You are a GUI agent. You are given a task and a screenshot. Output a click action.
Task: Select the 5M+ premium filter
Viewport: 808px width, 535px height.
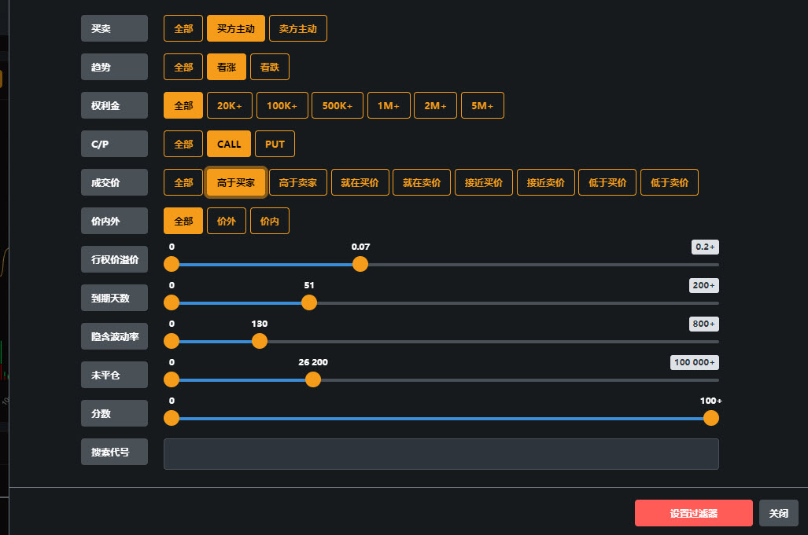[x=482, y=105]
